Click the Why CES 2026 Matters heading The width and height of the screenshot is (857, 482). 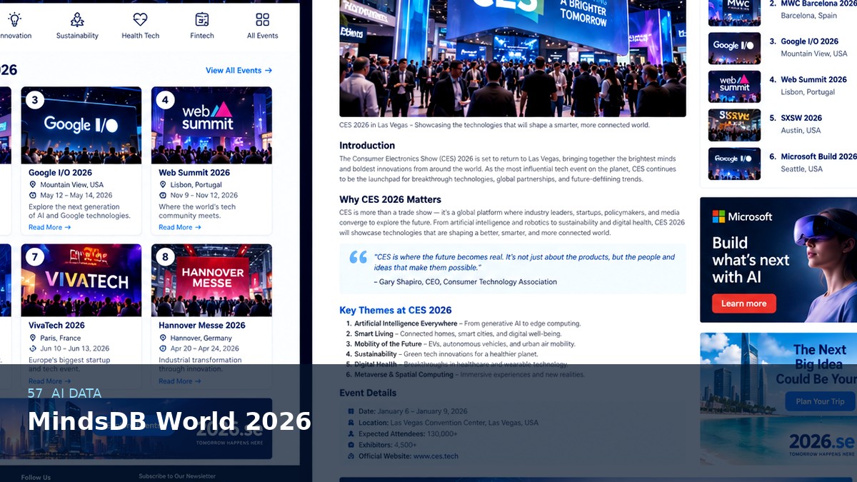(390, 199)
